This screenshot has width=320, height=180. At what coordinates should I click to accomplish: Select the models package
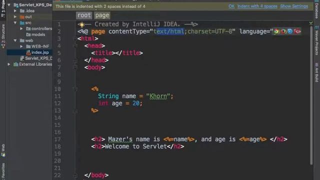(38, 34)
